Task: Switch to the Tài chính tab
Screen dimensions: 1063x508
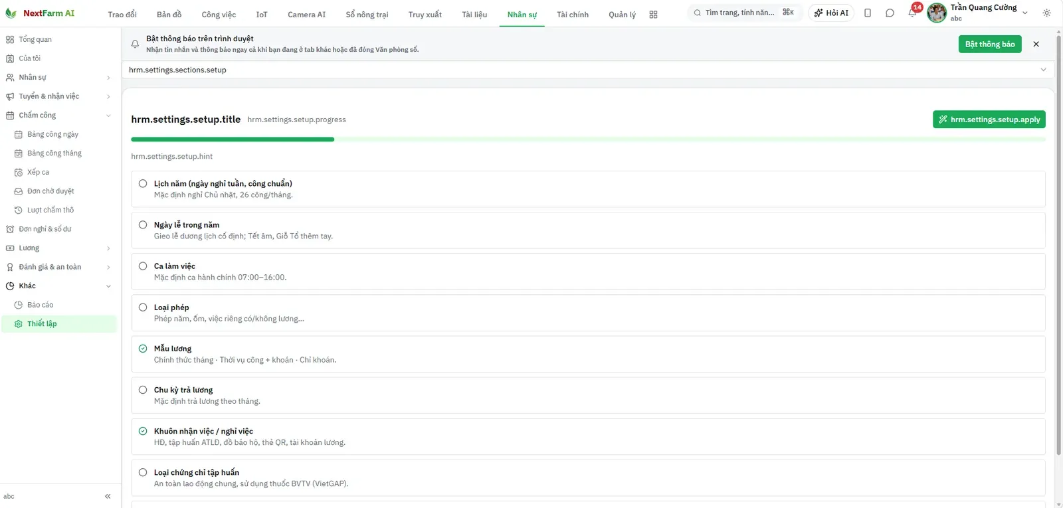Action: [573, 15]
